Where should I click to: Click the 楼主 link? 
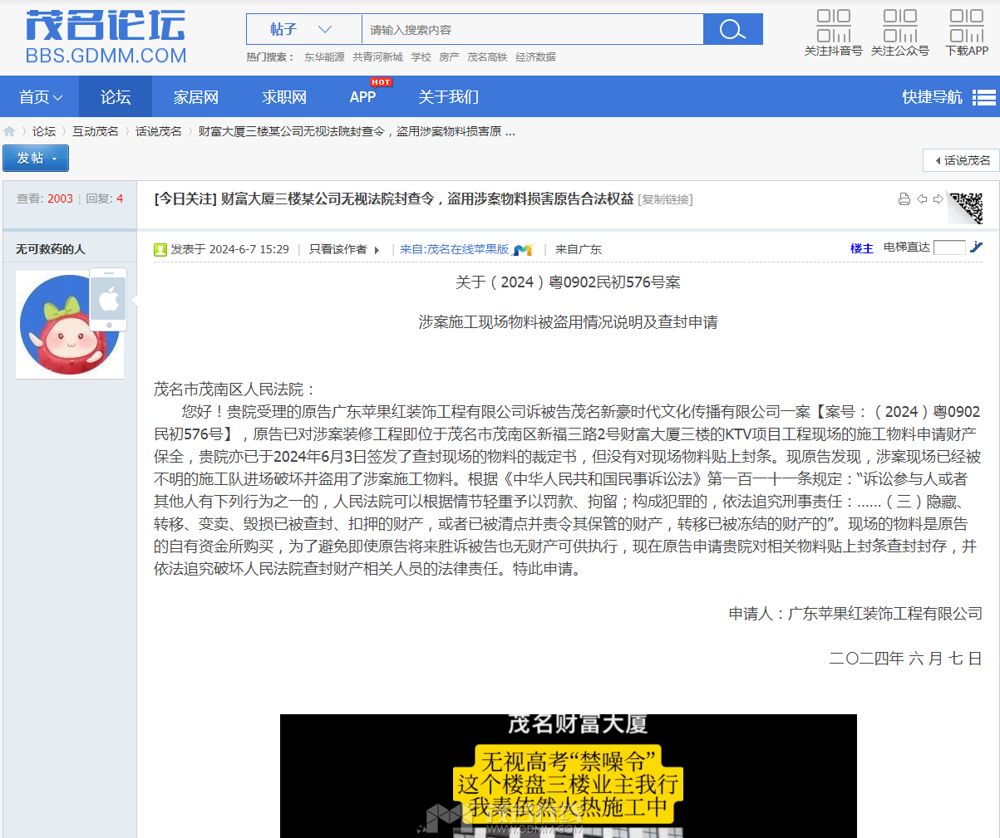862,248
